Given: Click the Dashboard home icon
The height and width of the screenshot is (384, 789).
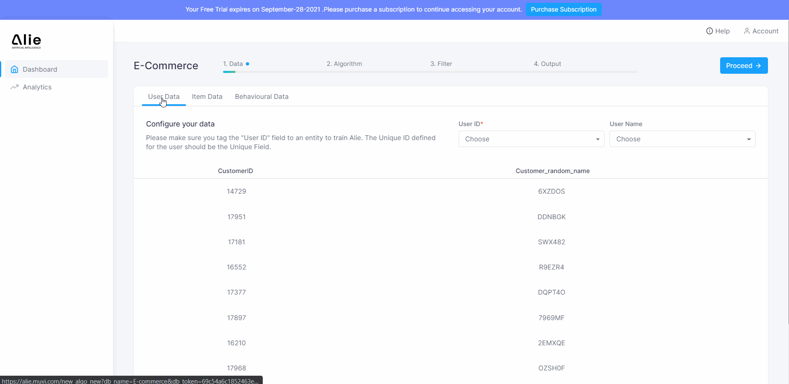Looking at the screenshot, I should click(x=14, y=69).
